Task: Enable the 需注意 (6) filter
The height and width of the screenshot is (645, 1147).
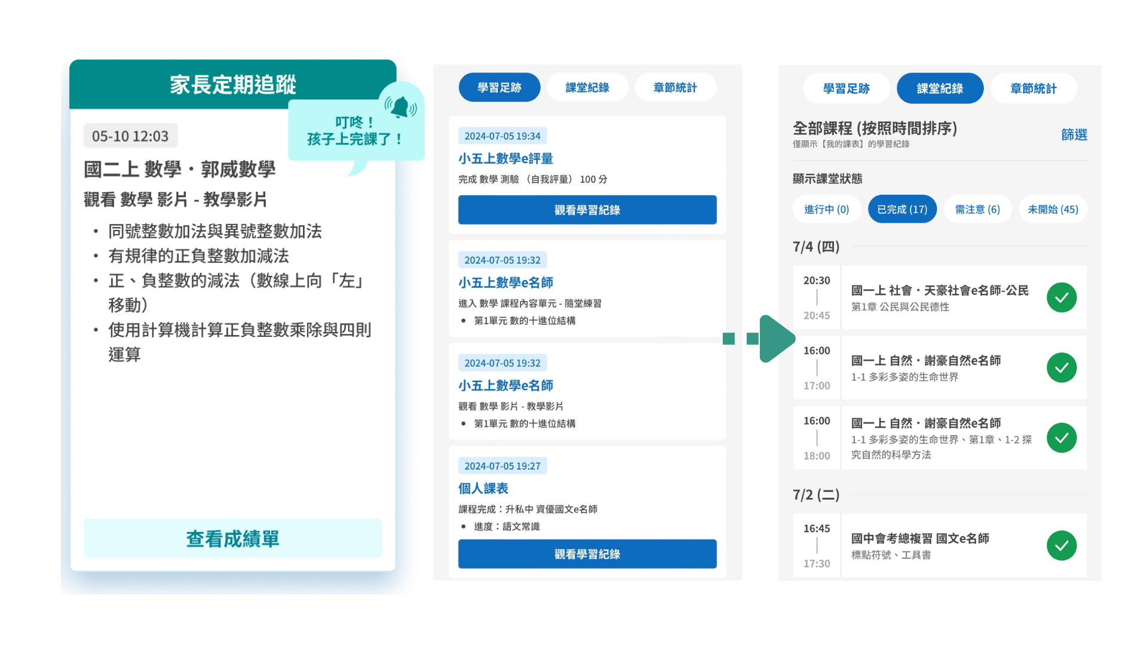Action: point(977,209)
